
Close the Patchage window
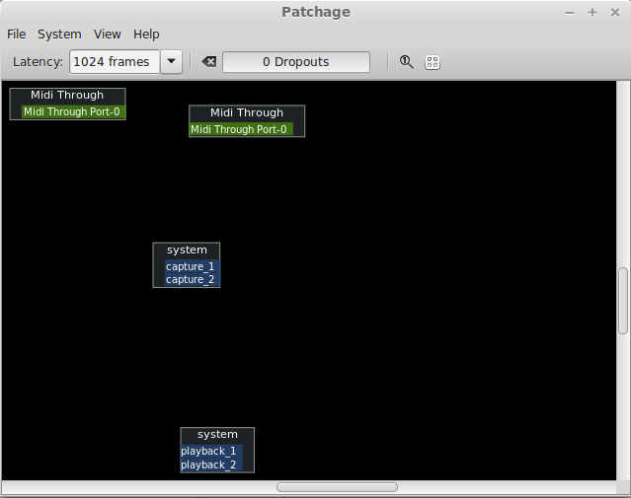tap(615, 13)
